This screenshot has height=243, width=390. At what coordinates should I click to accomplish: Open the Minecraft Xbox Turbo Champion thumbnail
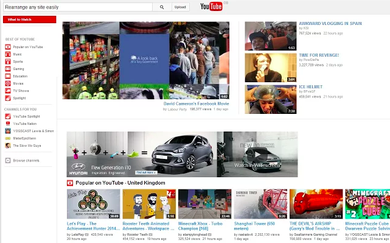205,204
